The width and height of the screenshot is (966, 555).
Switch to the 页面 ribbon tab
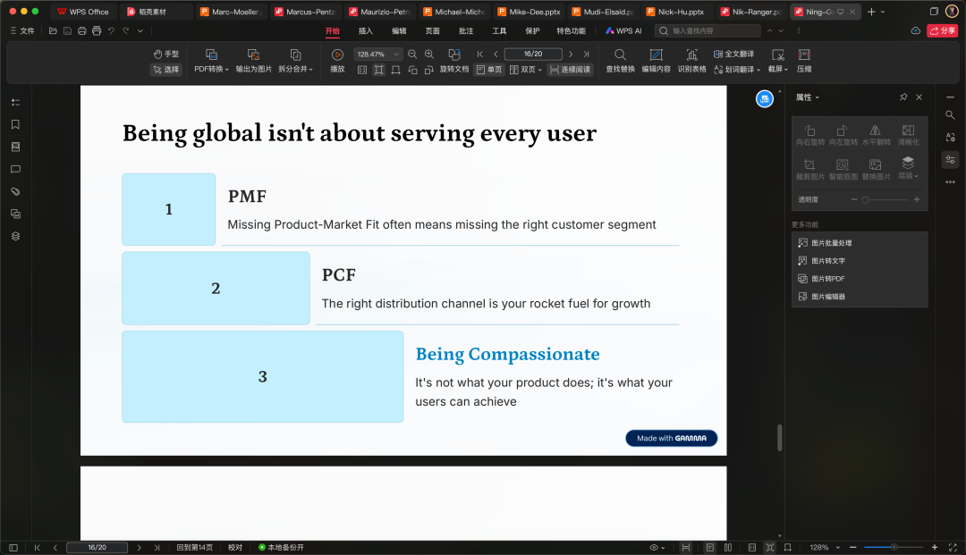[x=433, y=30]
